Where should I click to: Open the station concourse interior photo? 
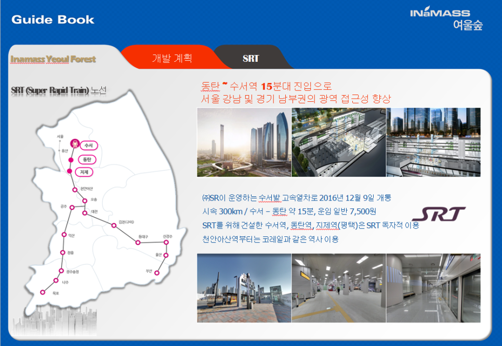click(339, 288)
